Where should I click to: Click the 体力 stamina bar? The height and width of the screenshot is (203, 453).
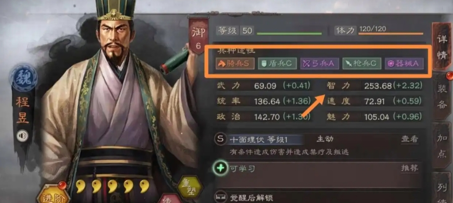pos(391,34)
